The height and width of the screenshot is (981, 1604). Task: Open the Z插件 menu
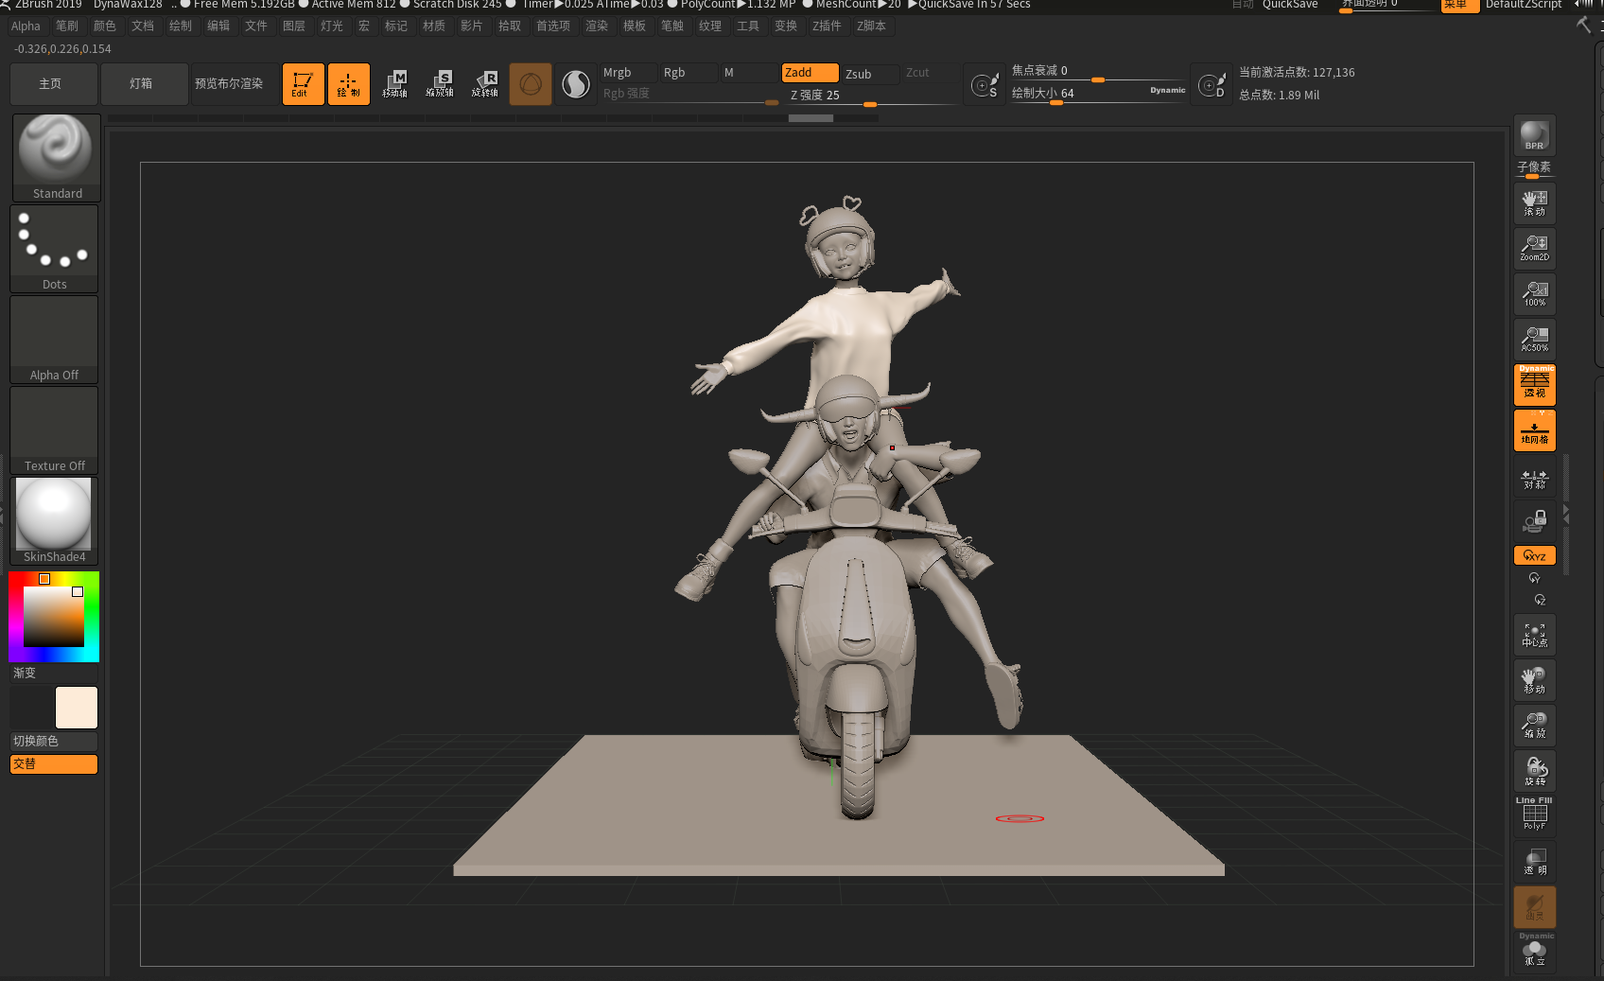pos(826,26)
